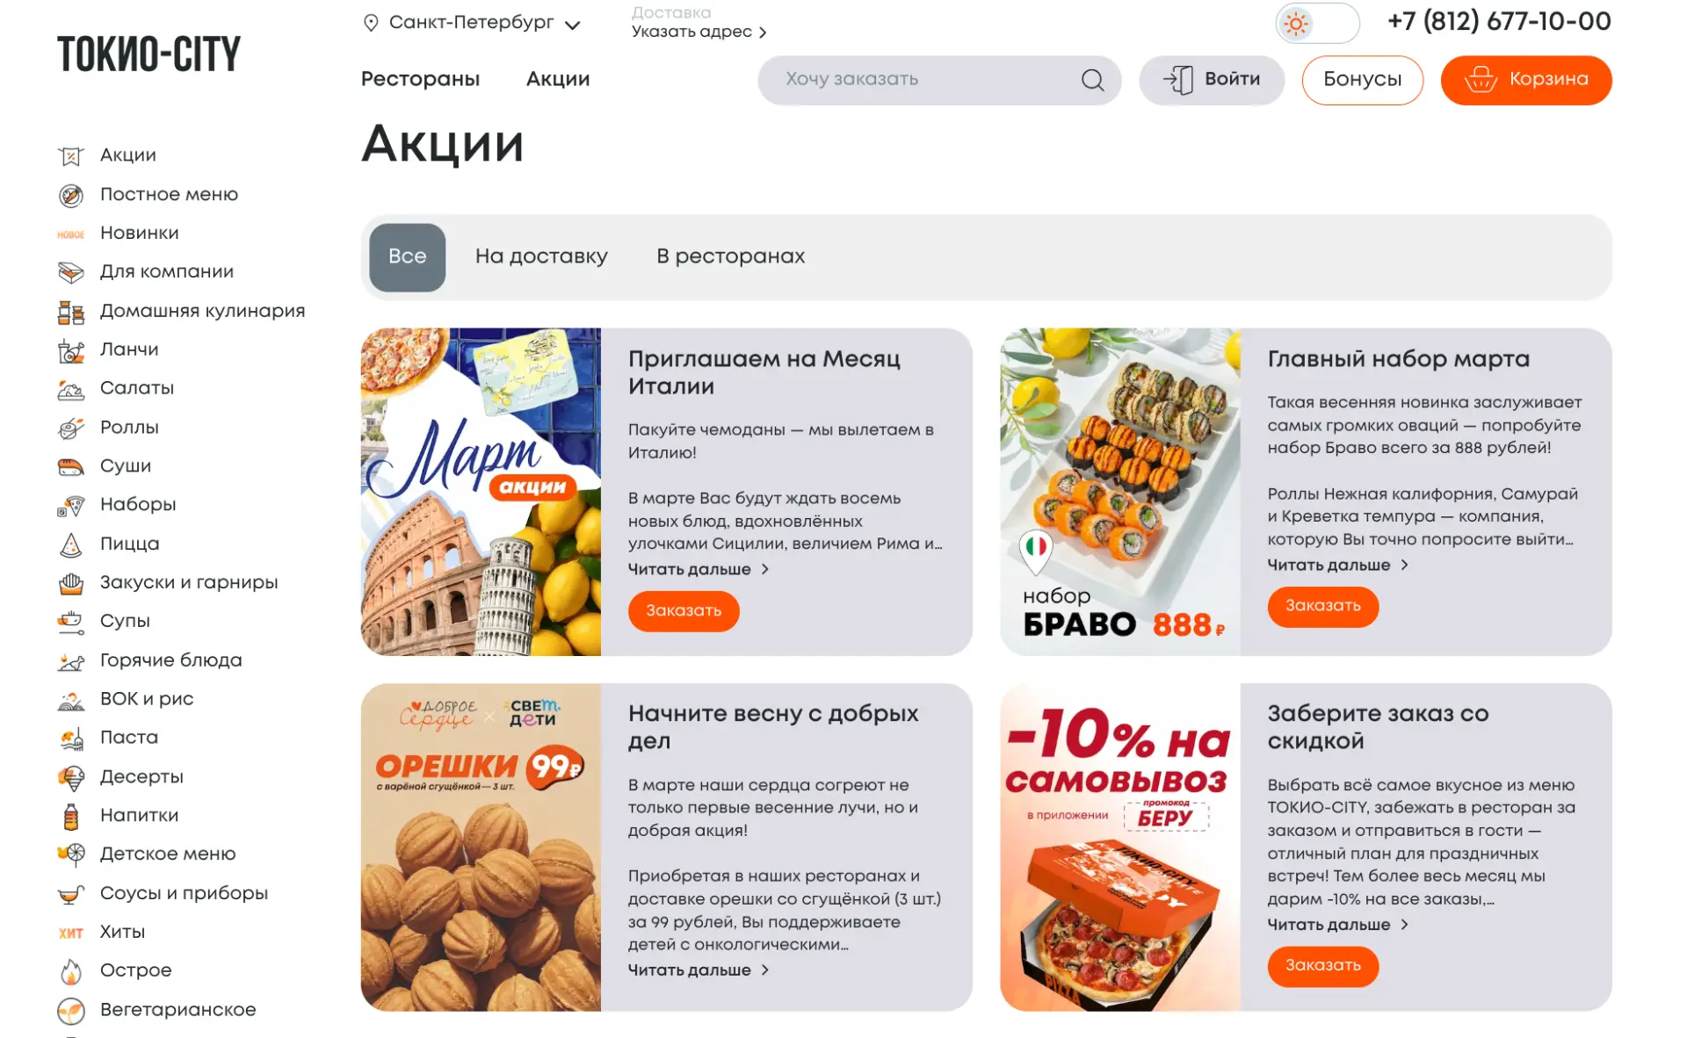This screenshot has height=1038, width=1687.
Task: Click the Войти login button
Action: [x=1212, y=80]
